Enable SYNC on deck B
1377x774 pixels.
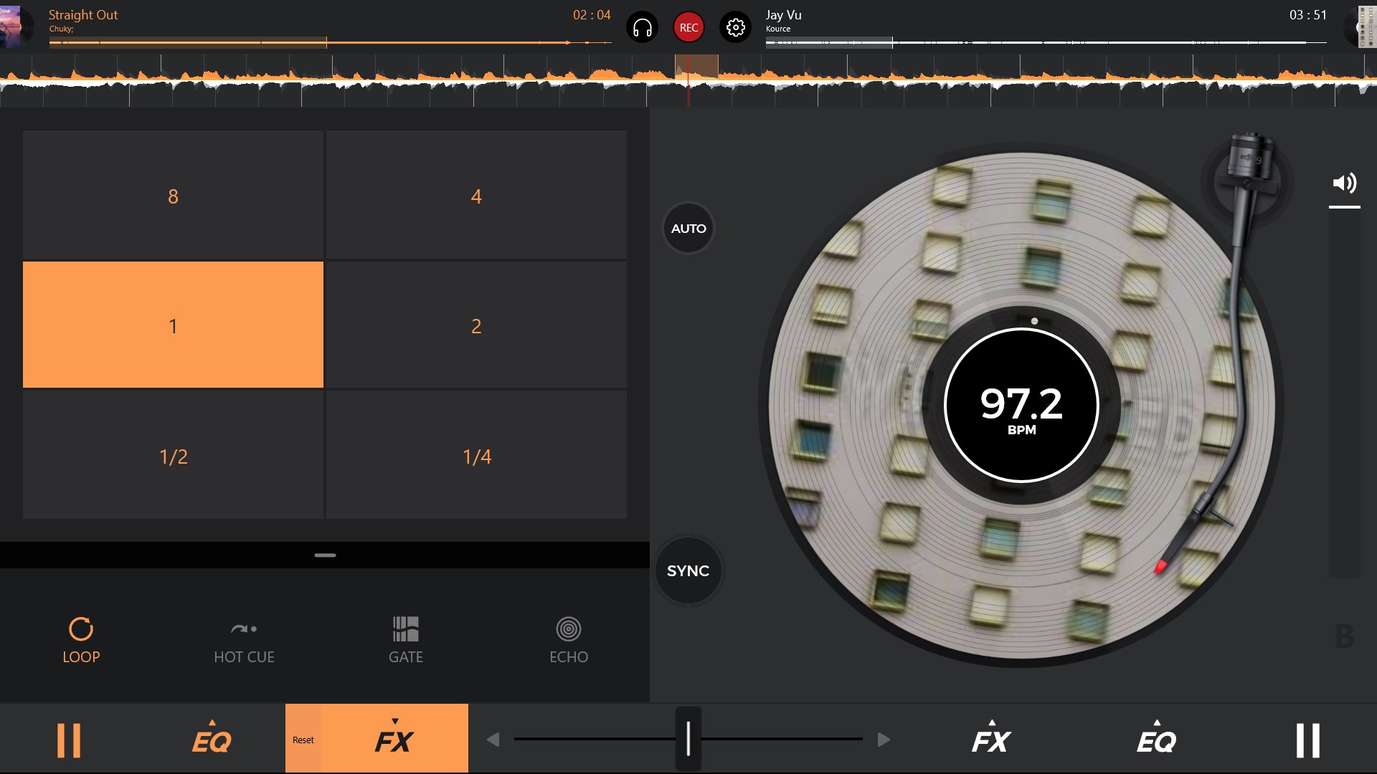pyautogui.click(x=688, y=570)
